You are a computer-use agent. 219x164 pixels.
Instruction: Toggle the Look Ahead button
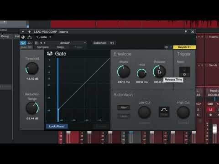pos(57,126)
